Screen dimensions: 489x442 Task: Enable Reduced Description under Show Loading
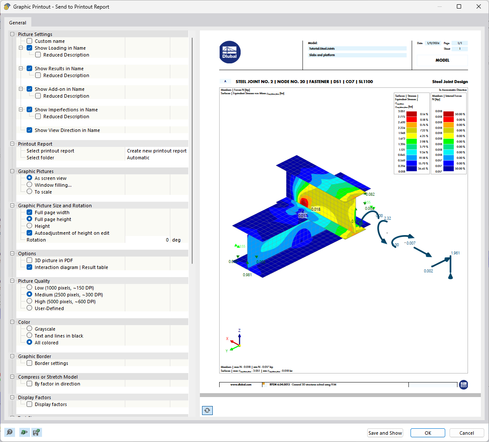coord(38,55)
